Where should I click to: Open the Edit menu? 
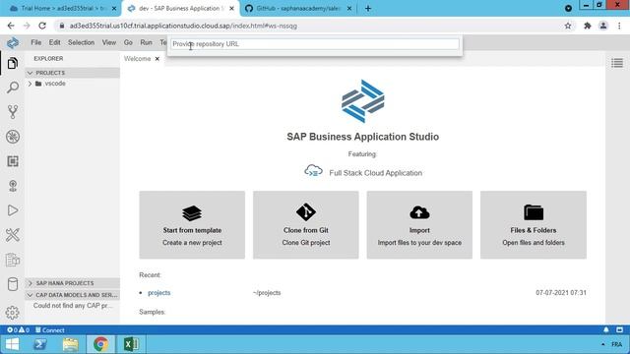(x=55, y=42)
